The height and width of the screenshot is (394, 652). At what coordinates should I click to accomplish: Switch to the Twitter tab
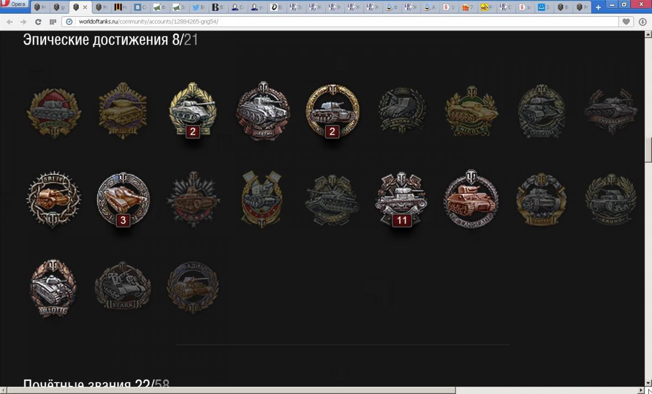(x=199, y=8)
